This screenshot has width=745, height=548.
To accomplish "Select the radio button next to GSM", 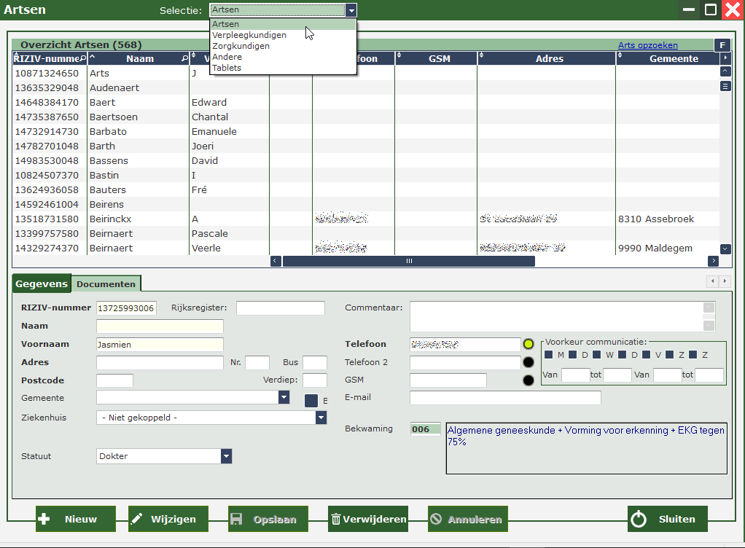I will pos(528,380).
